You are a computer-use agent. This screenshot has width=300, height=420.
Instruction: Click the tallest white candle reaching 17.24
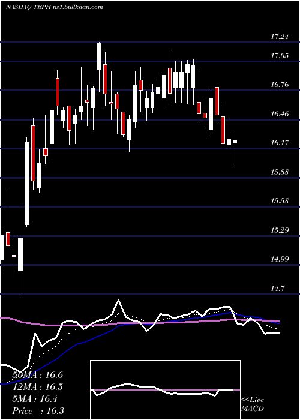pos(100,67)
